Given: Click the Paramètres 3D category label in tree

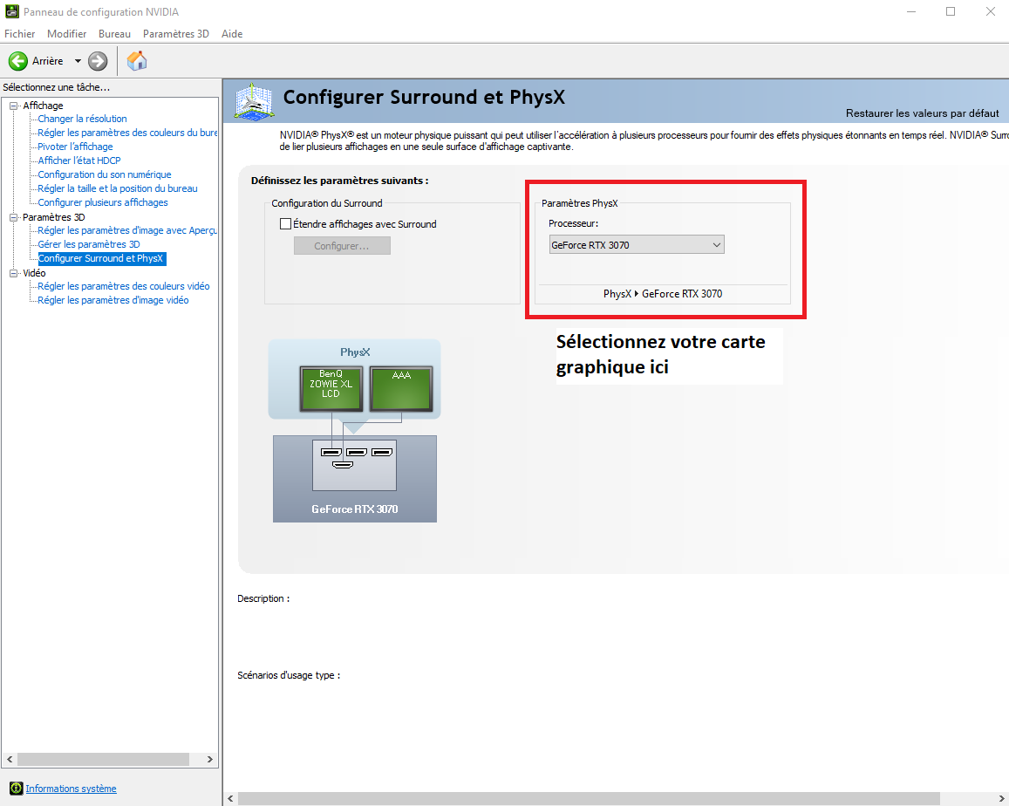Looking at the screenshot, I should point(53,217).
